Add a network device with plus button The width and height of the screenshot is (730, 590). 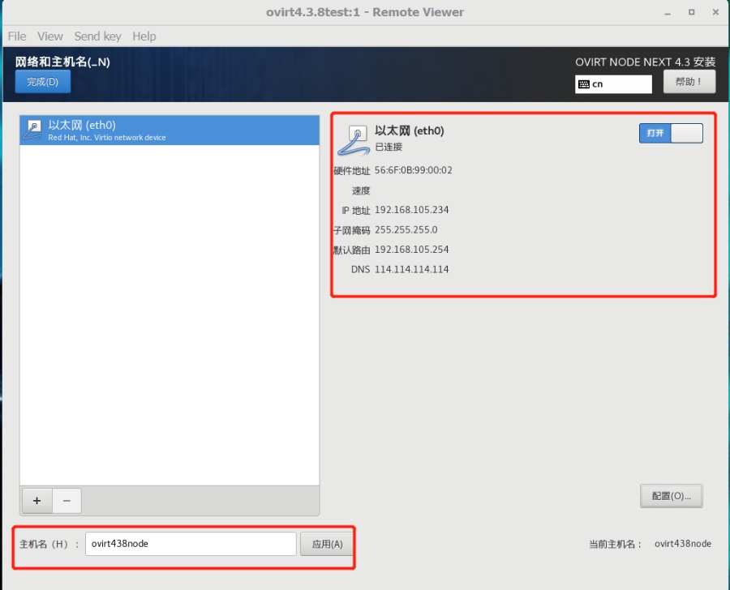[x=36, y=501]
